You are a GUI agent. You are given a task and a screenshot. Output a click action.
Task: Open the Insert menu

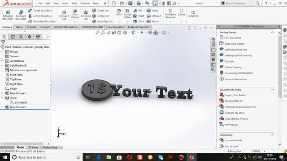(x=65, y=3)
